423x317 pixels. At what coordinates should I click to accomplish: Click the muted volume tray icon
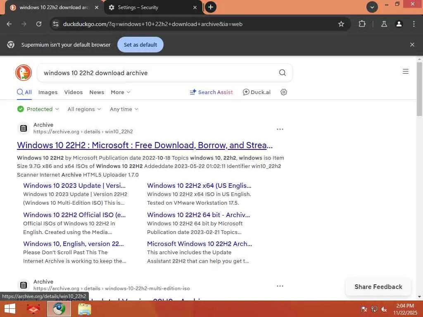point(384,309)
